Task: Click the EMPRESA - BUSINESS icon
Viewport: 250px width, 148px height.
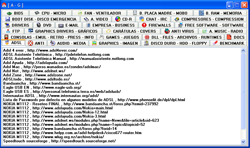Action: coord(88,25)
